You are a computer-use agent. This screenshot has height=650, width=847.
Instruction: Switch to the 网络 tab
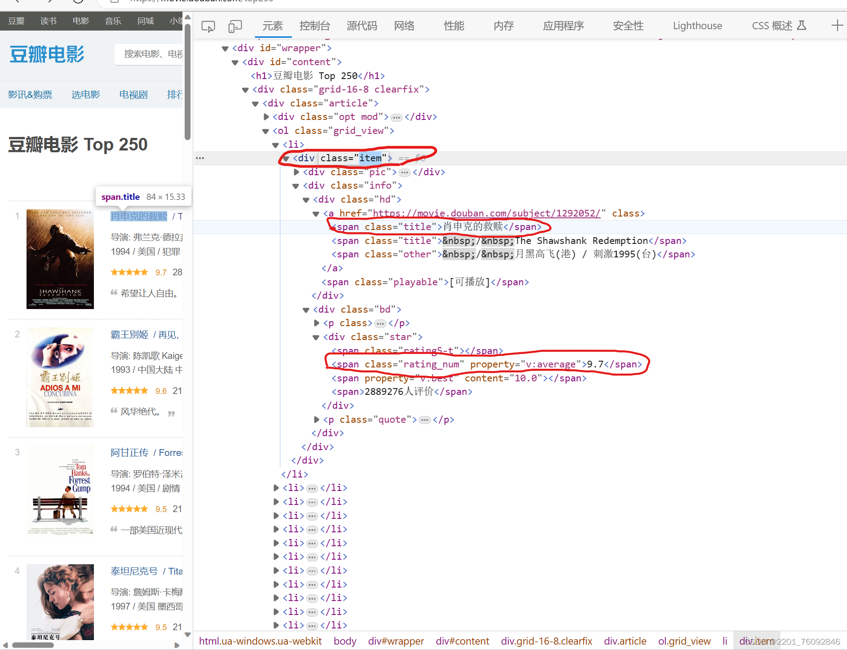[404, 26]
